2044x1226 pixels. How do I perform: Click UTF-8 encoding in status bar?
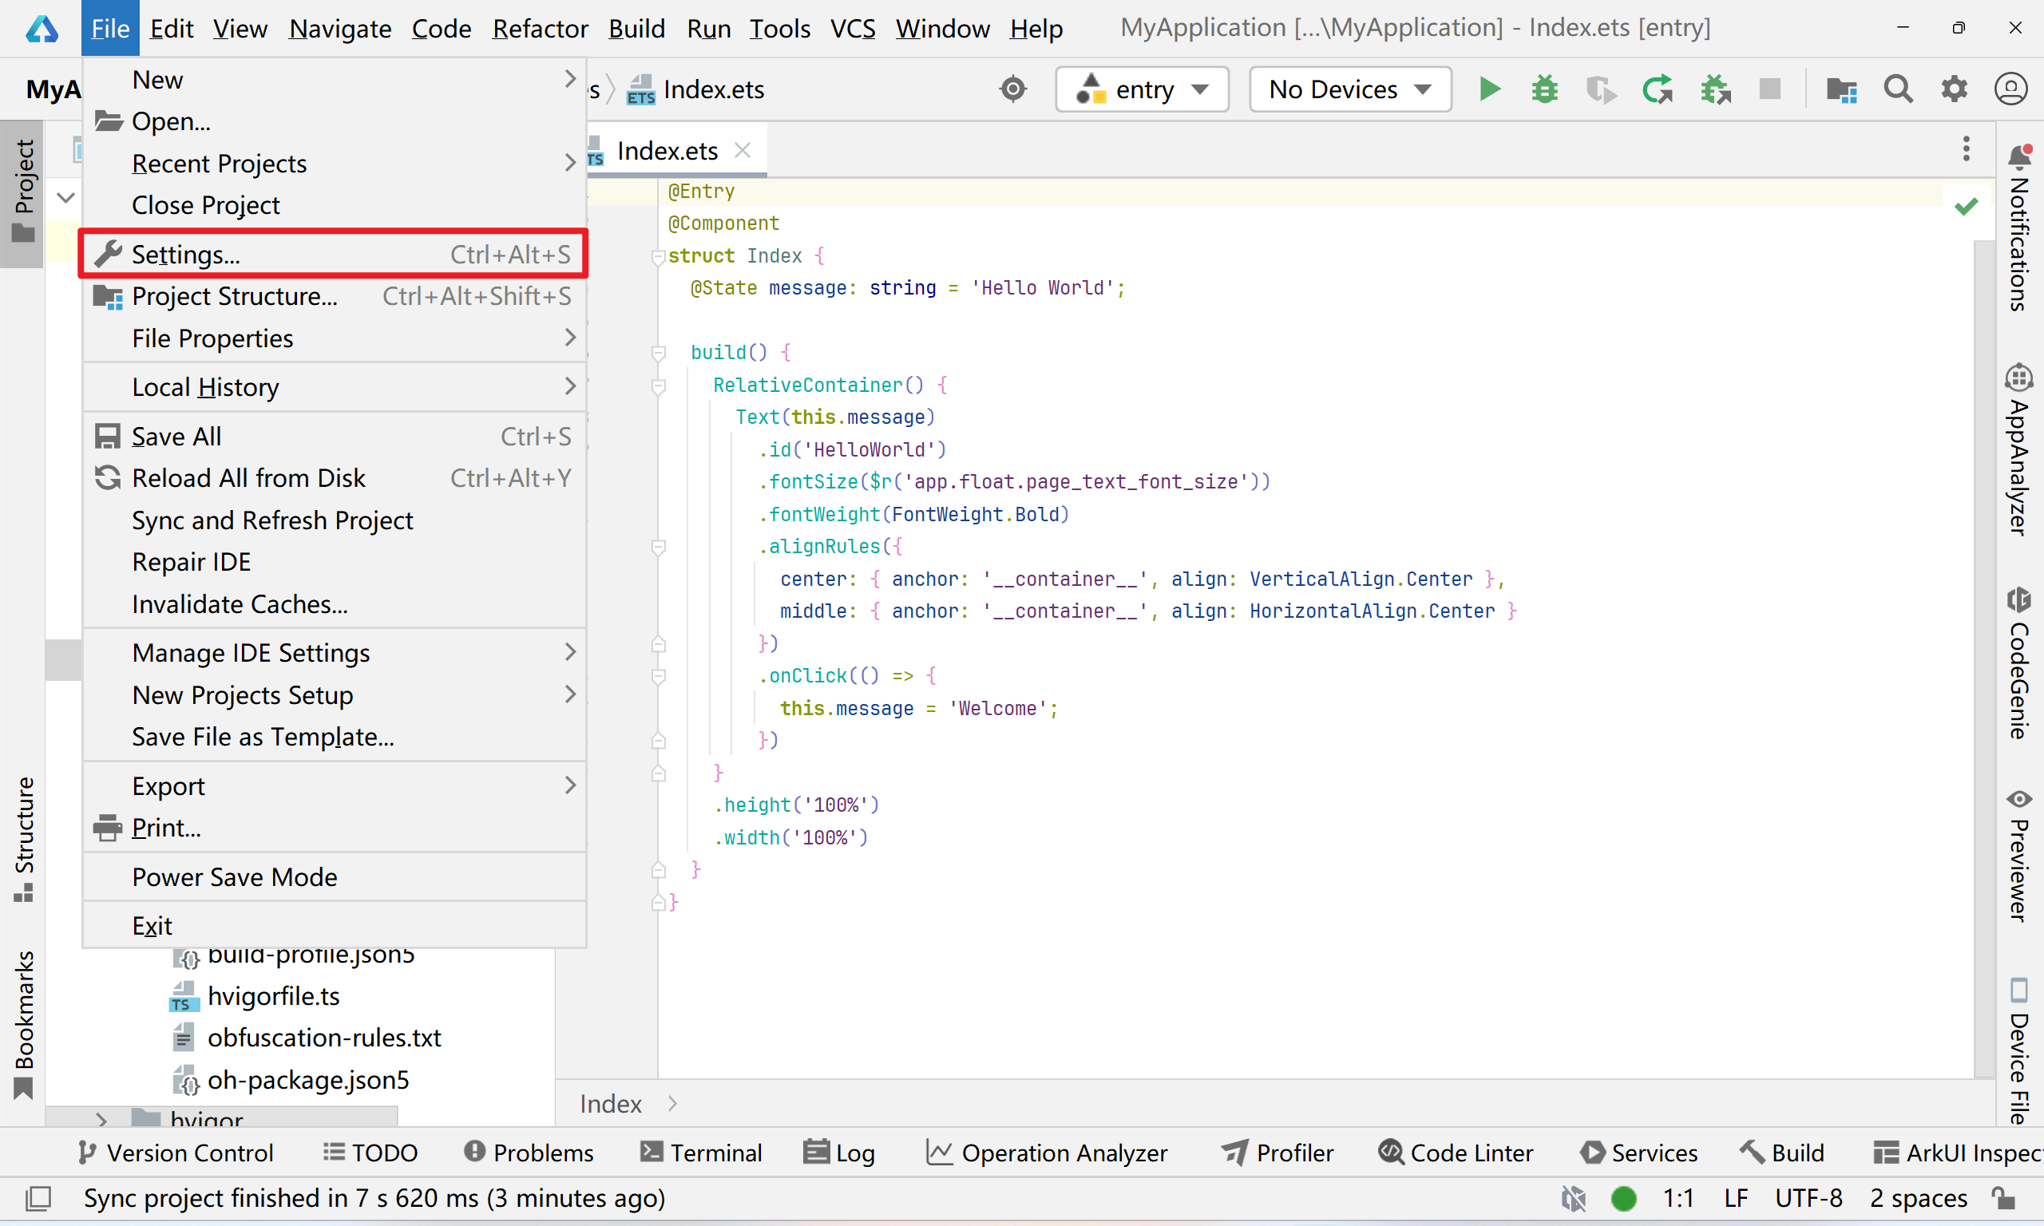[1808, 1198]
